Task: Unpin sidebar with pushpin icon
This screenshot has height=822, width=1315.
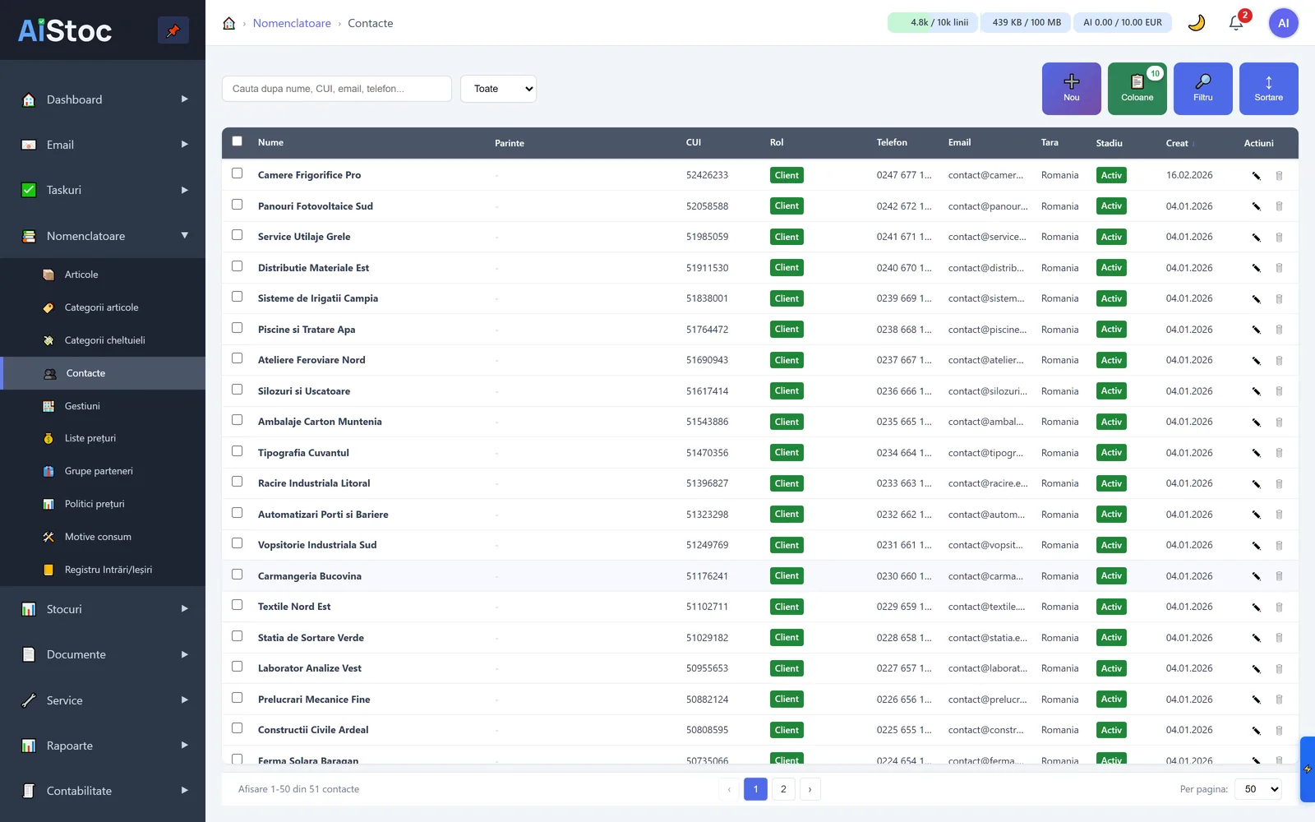Action: (173, 30)
